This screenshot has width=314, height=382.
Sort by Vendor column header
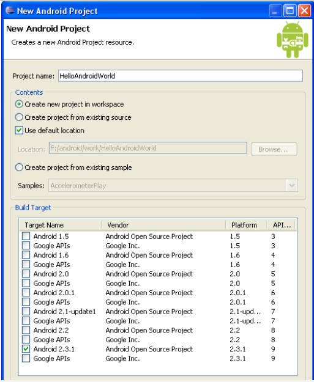163,225
